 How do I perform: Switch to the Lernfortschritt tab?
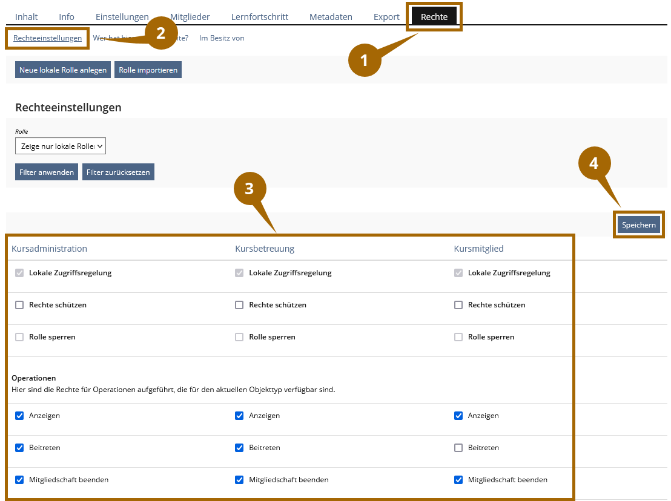point(259,17)
